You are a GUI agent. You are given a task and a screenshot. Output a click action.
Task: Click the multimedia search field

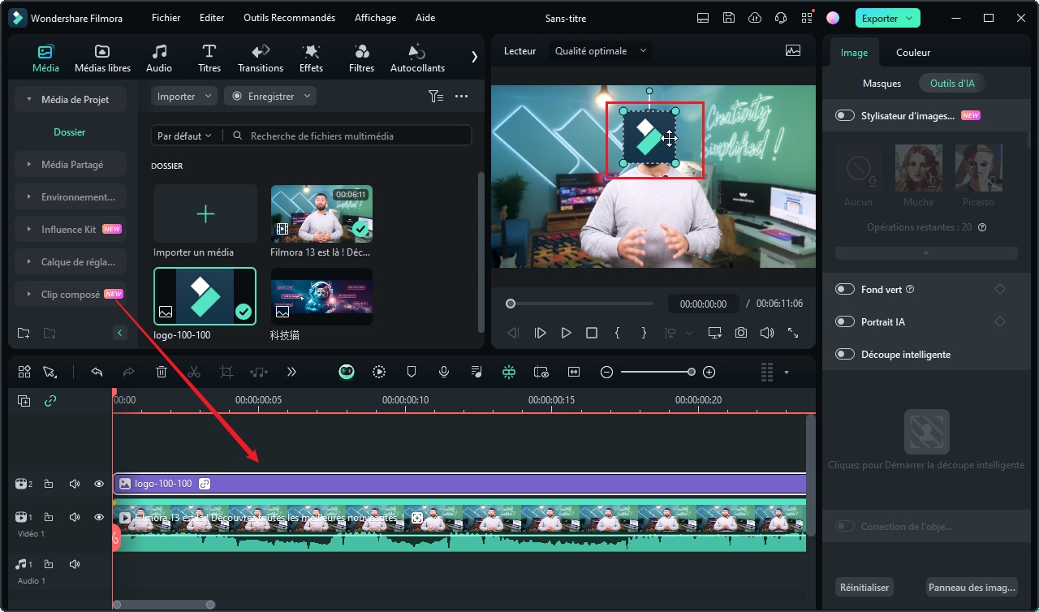click(349, 136)
